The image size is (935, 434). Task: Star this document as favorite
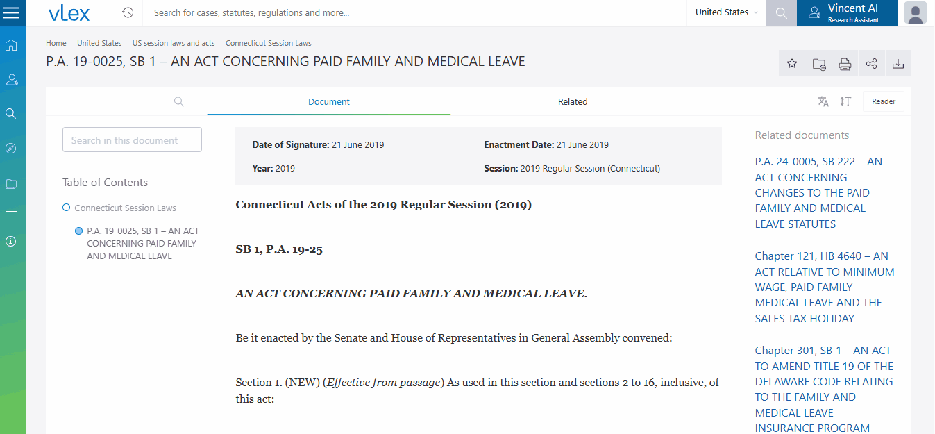click(792, 64)
